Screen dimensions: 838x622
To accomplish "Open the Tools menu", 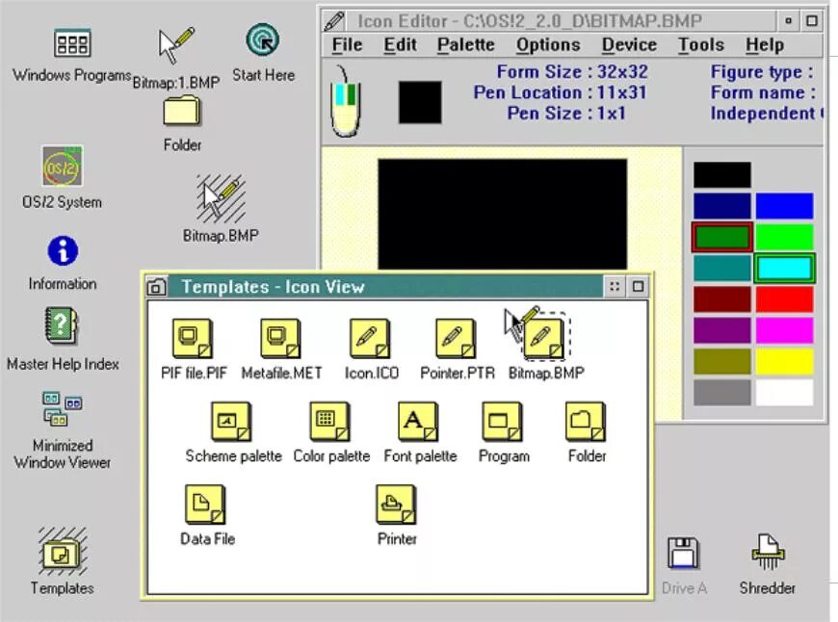I will pyautogui.click(x=700, y=45).
